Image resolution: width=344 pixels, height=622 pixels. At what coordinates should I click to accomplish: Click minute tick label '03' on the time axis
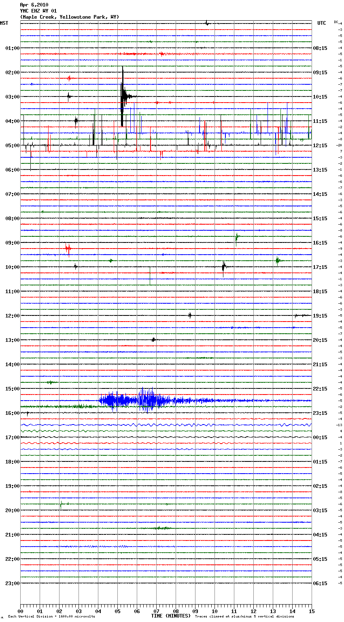pyautogui.click(x=79, y=611)
